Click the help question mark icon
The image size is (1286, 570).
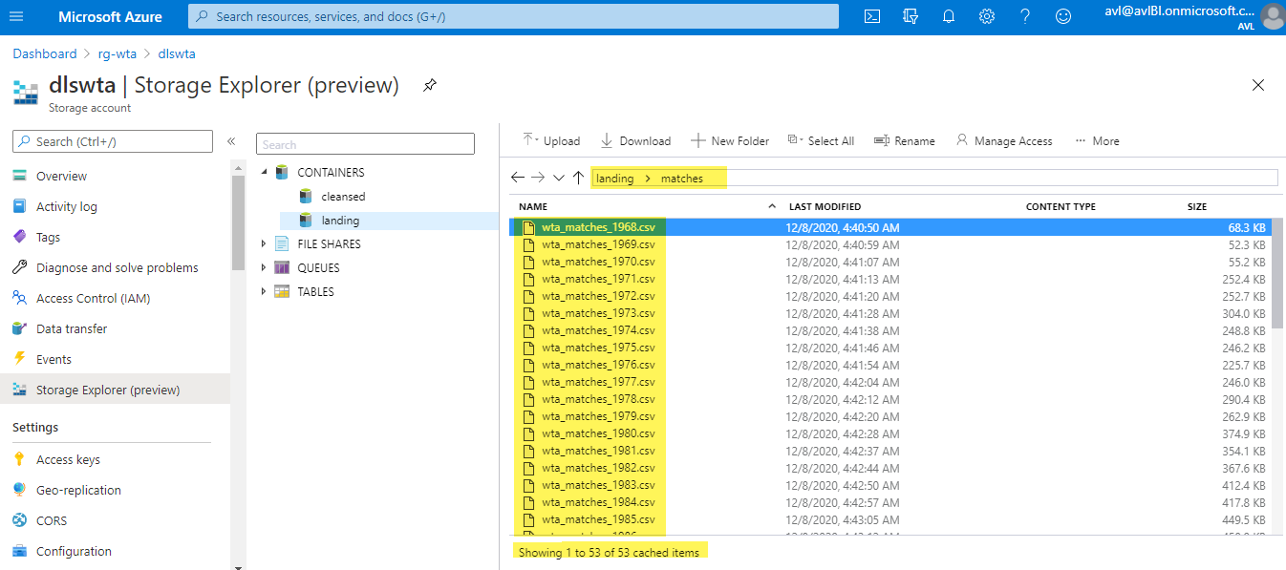(x=1025, y=16)
